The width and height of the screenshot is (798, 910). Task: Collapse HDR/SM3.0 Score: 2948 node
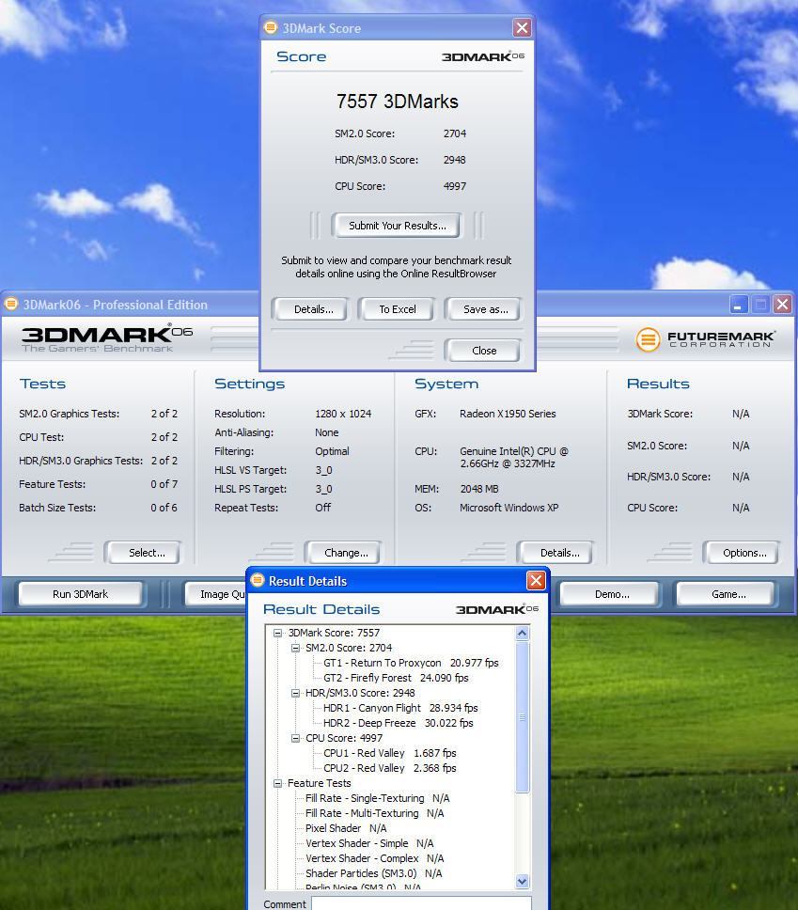295,693
